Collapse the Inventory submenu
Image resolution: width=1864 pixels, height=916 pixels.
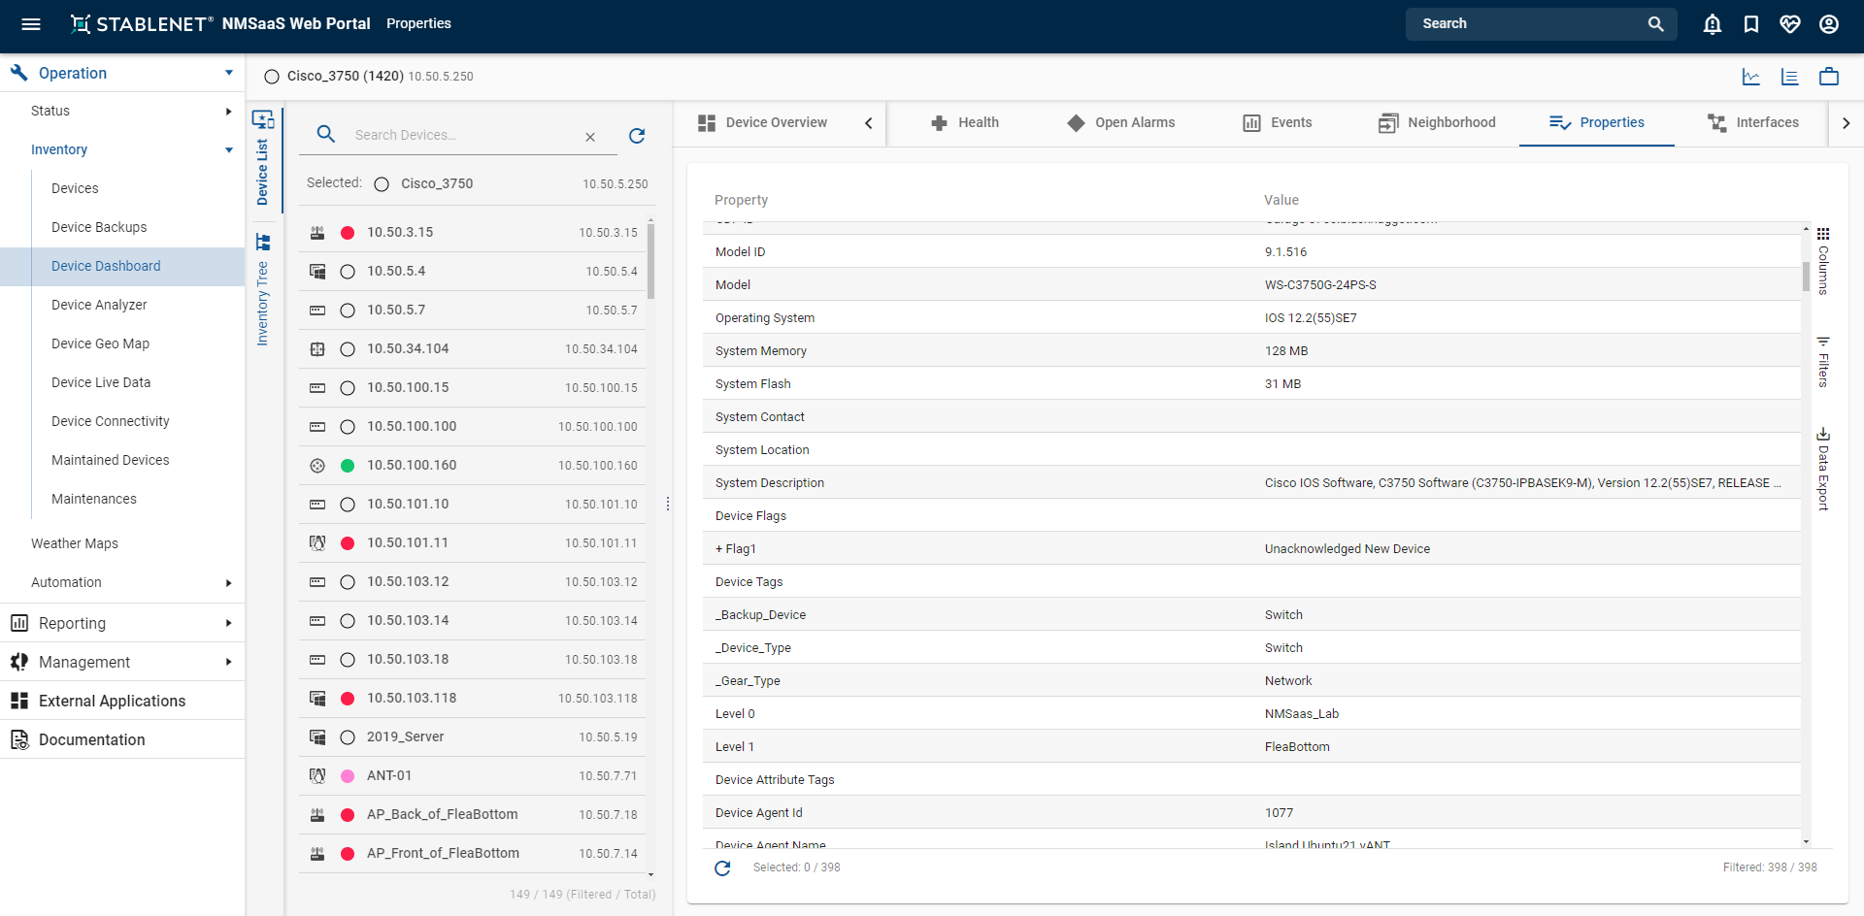pos(229,150)
